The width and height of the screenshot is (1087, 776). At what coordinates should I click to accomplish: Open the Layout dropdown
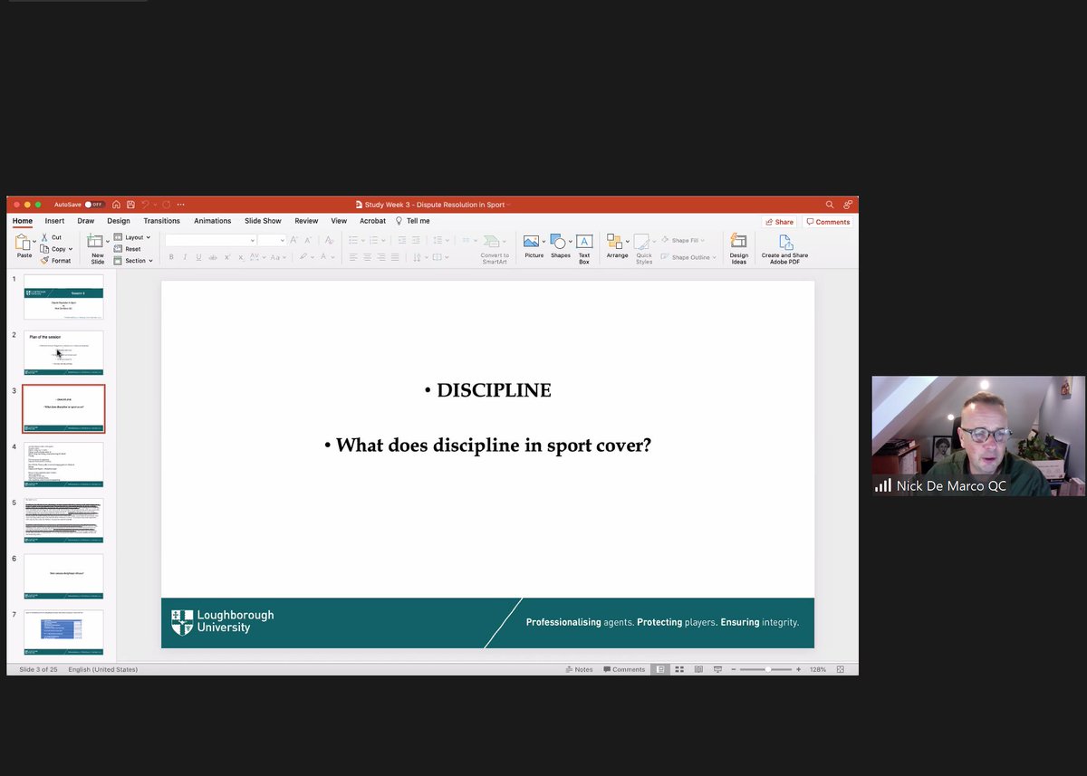(x=130, y=237)
